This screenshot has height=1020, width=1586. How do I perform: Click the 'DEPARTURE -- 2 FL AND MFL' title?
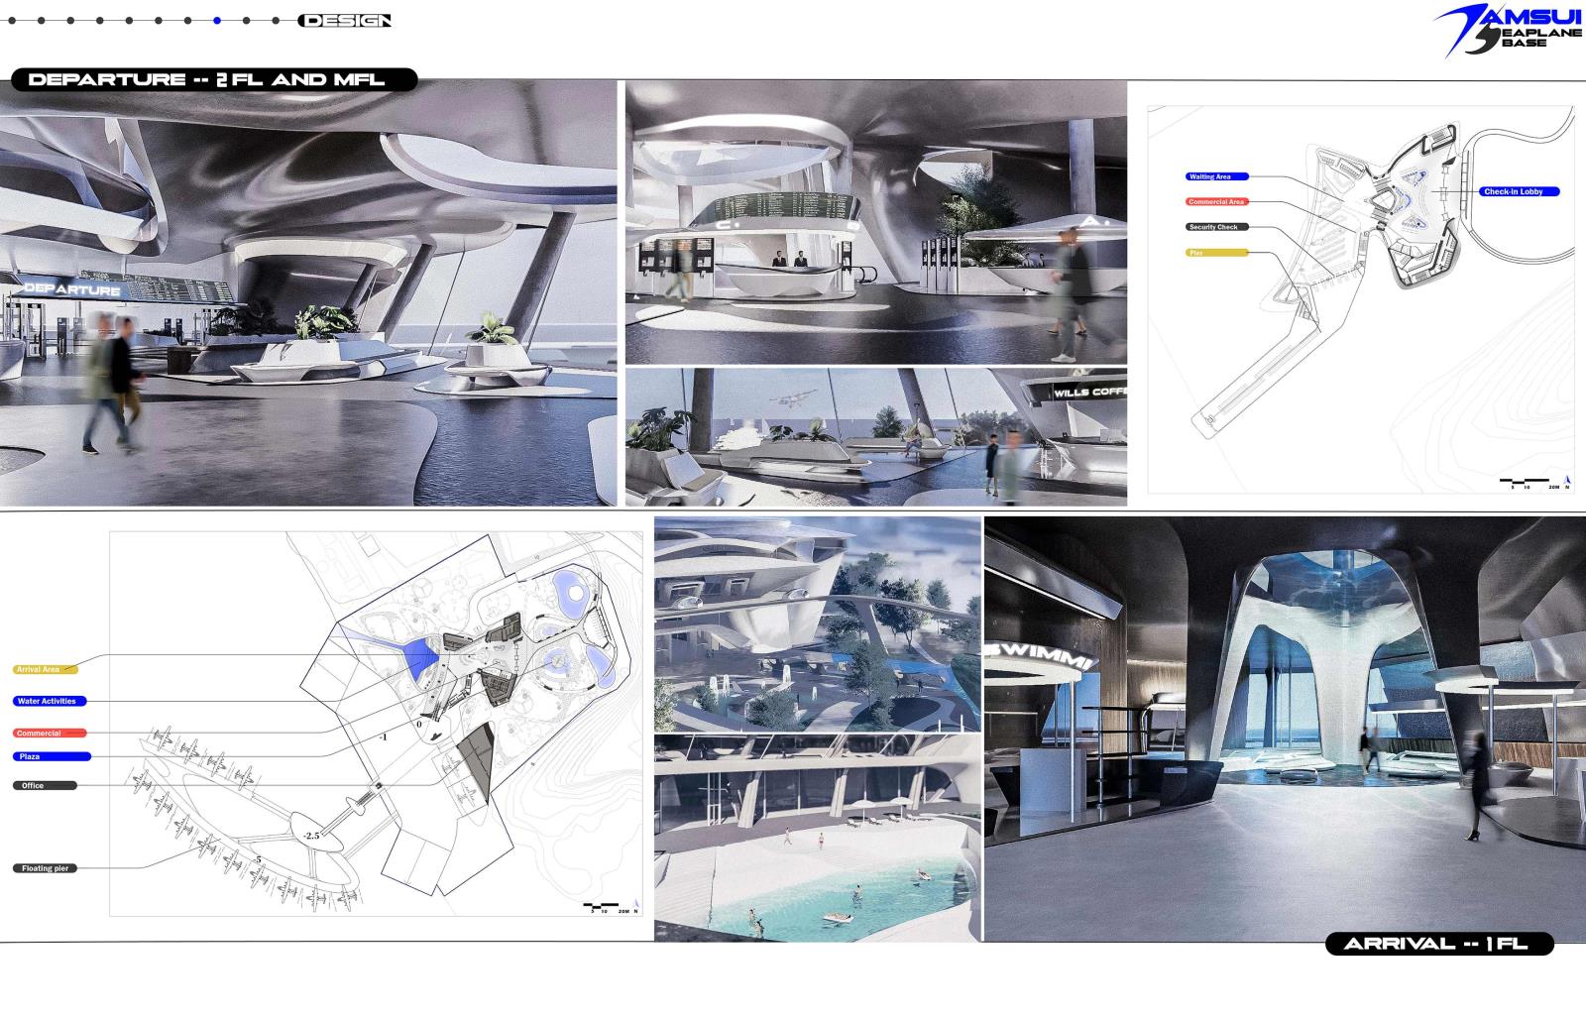(x=206, y=80)
